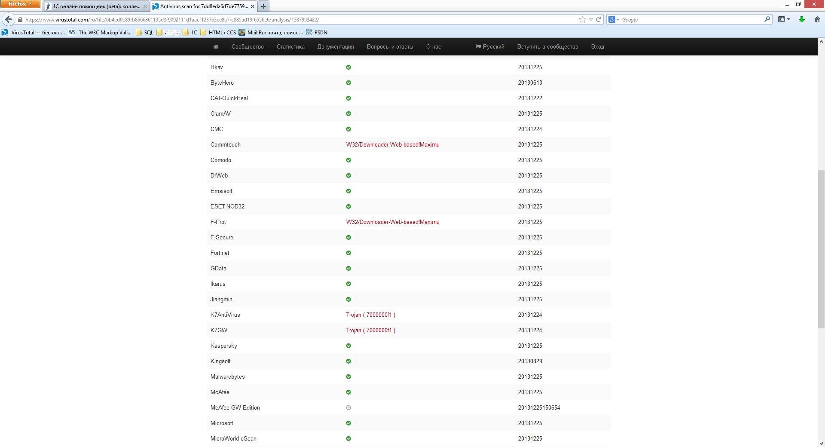
Task: Select K7AntiVirus Trojan ( 7000000f1 ) result
Action: click(x=371, y=315)
